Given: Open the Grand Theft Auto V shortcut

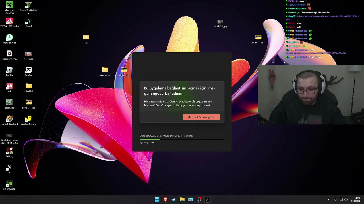Looking at the screenshot, I should click(28, 8).
